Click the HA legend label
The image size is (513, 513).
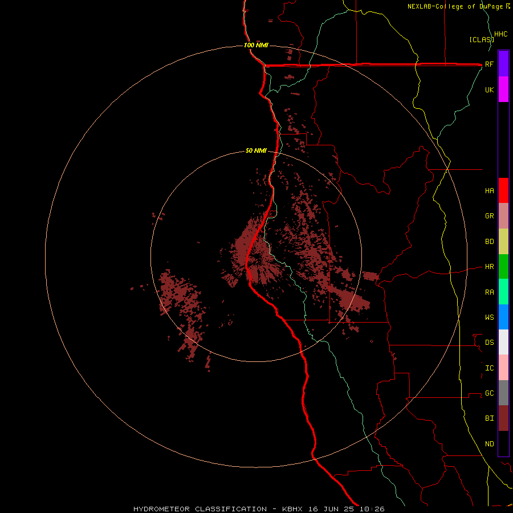489,191
